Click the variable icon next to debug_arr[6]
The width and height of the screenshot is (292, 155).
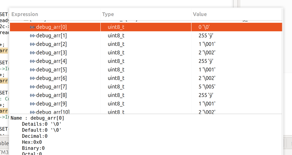coord(33,78)
